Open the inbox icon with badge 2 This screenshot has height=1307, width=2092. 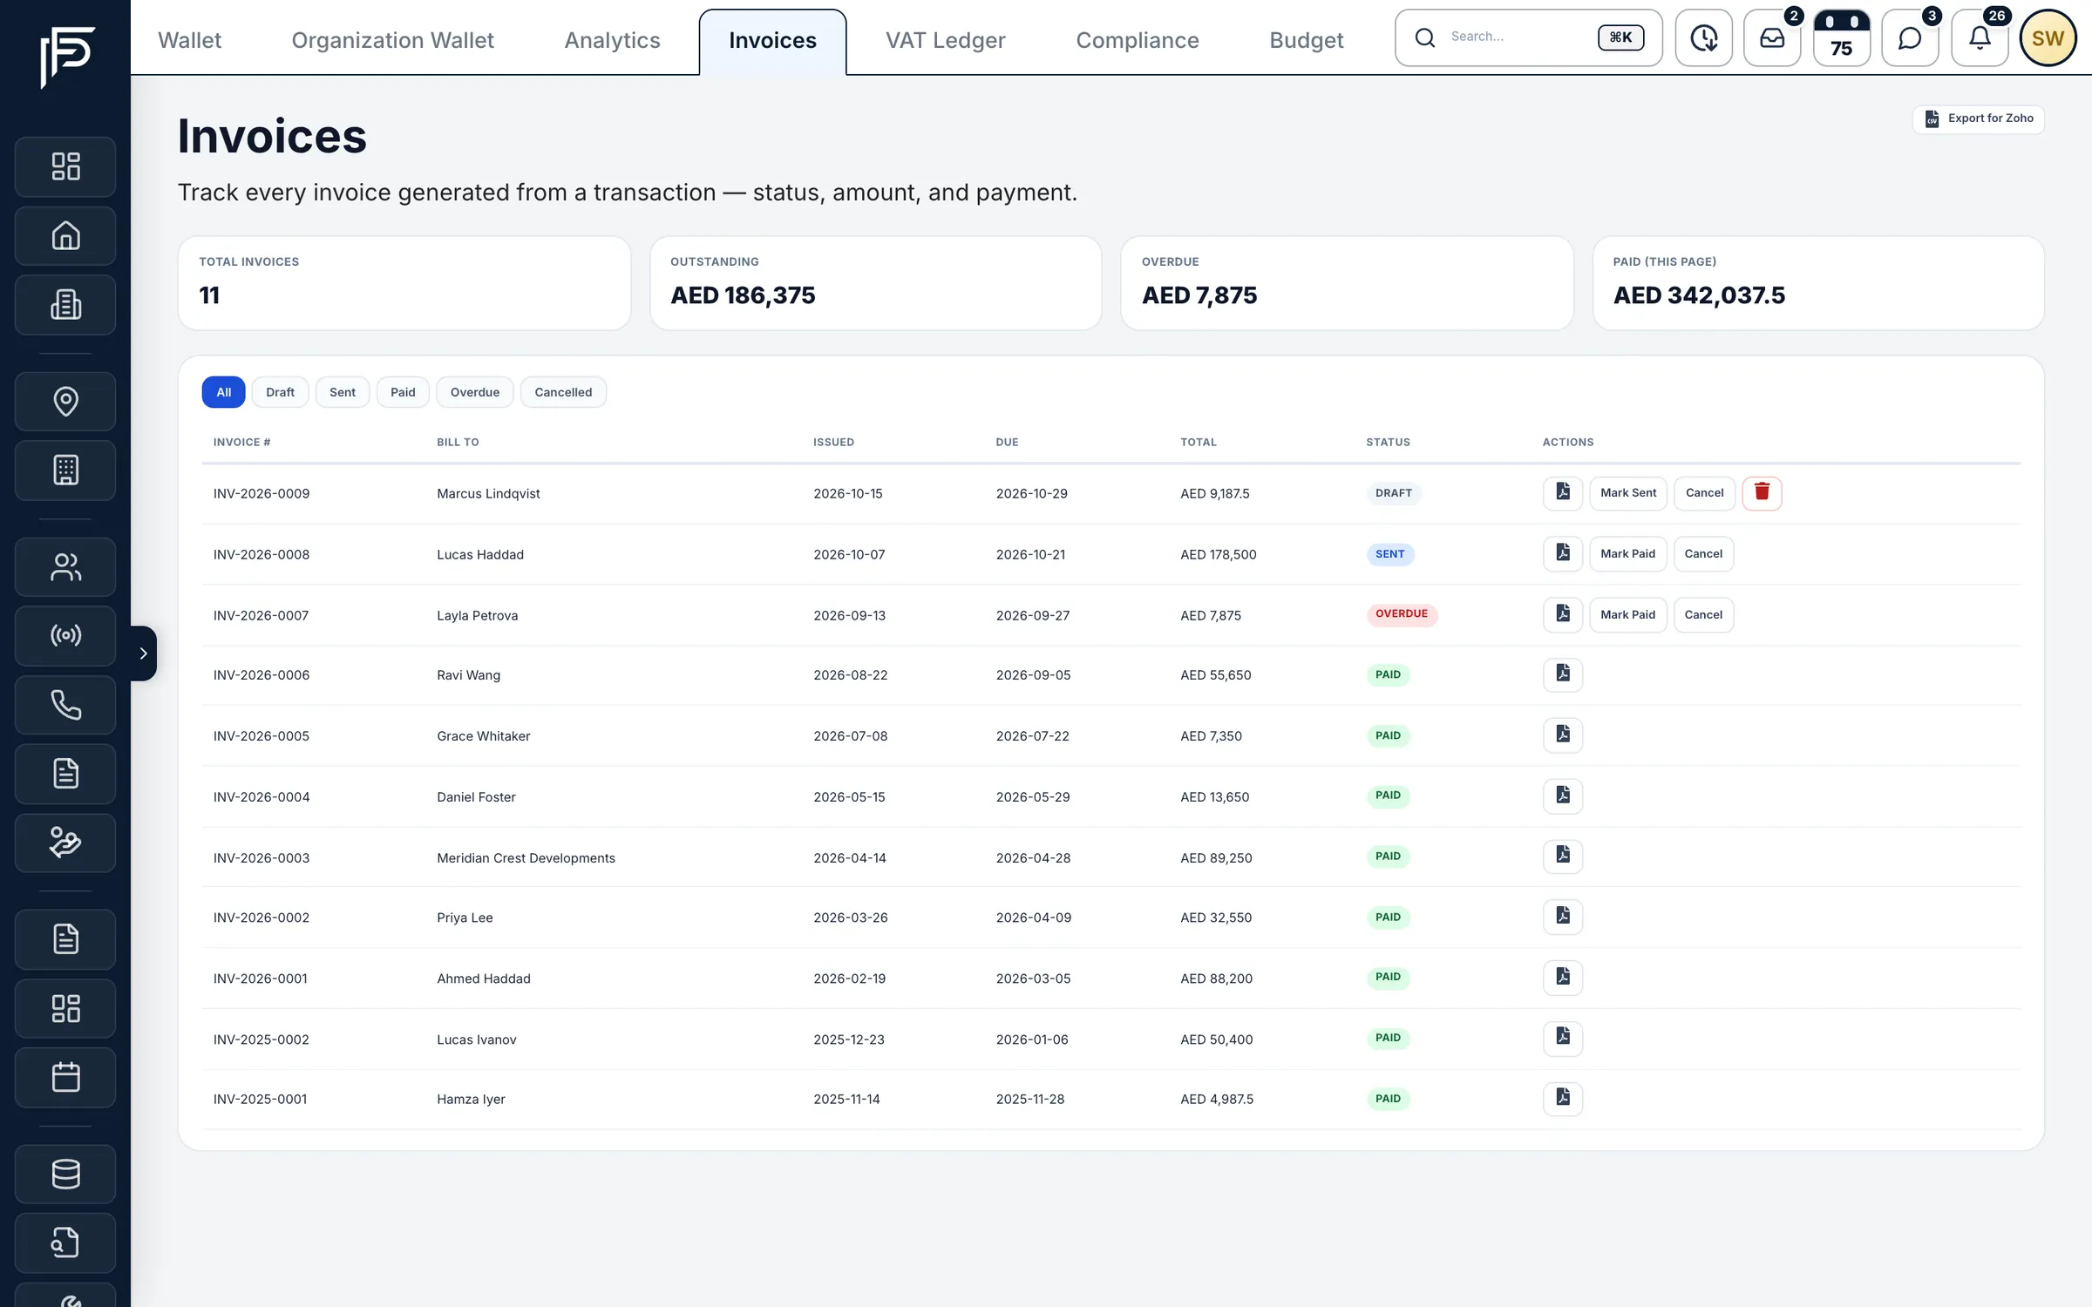pyautogui.click(x=1772, y=38)
